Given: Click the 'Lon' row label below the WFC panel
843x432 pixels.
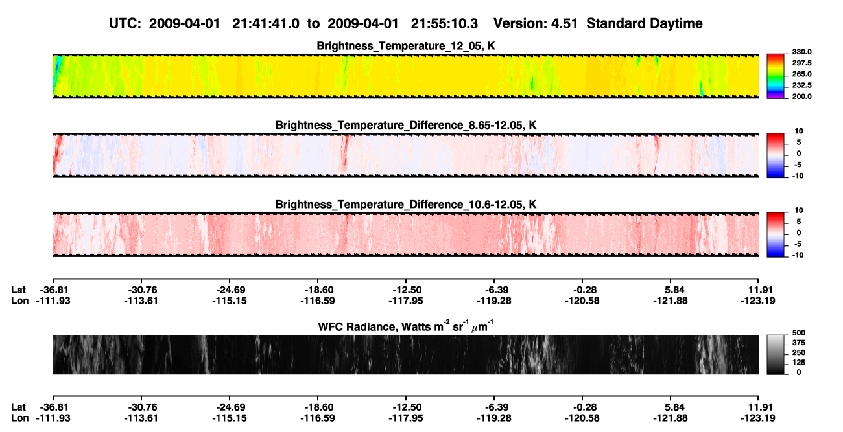Looking at the screenshot, I should [20, 418].
